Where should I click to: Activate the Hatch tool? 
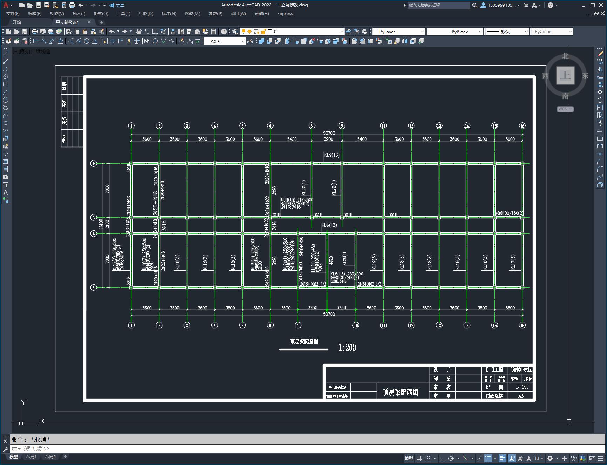coord(6,162)
